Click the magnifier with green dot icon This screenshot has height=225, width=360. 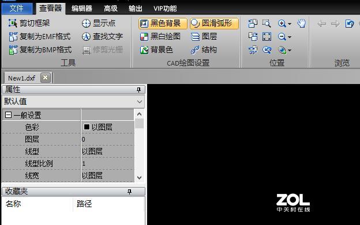click(x=282, y=50)
